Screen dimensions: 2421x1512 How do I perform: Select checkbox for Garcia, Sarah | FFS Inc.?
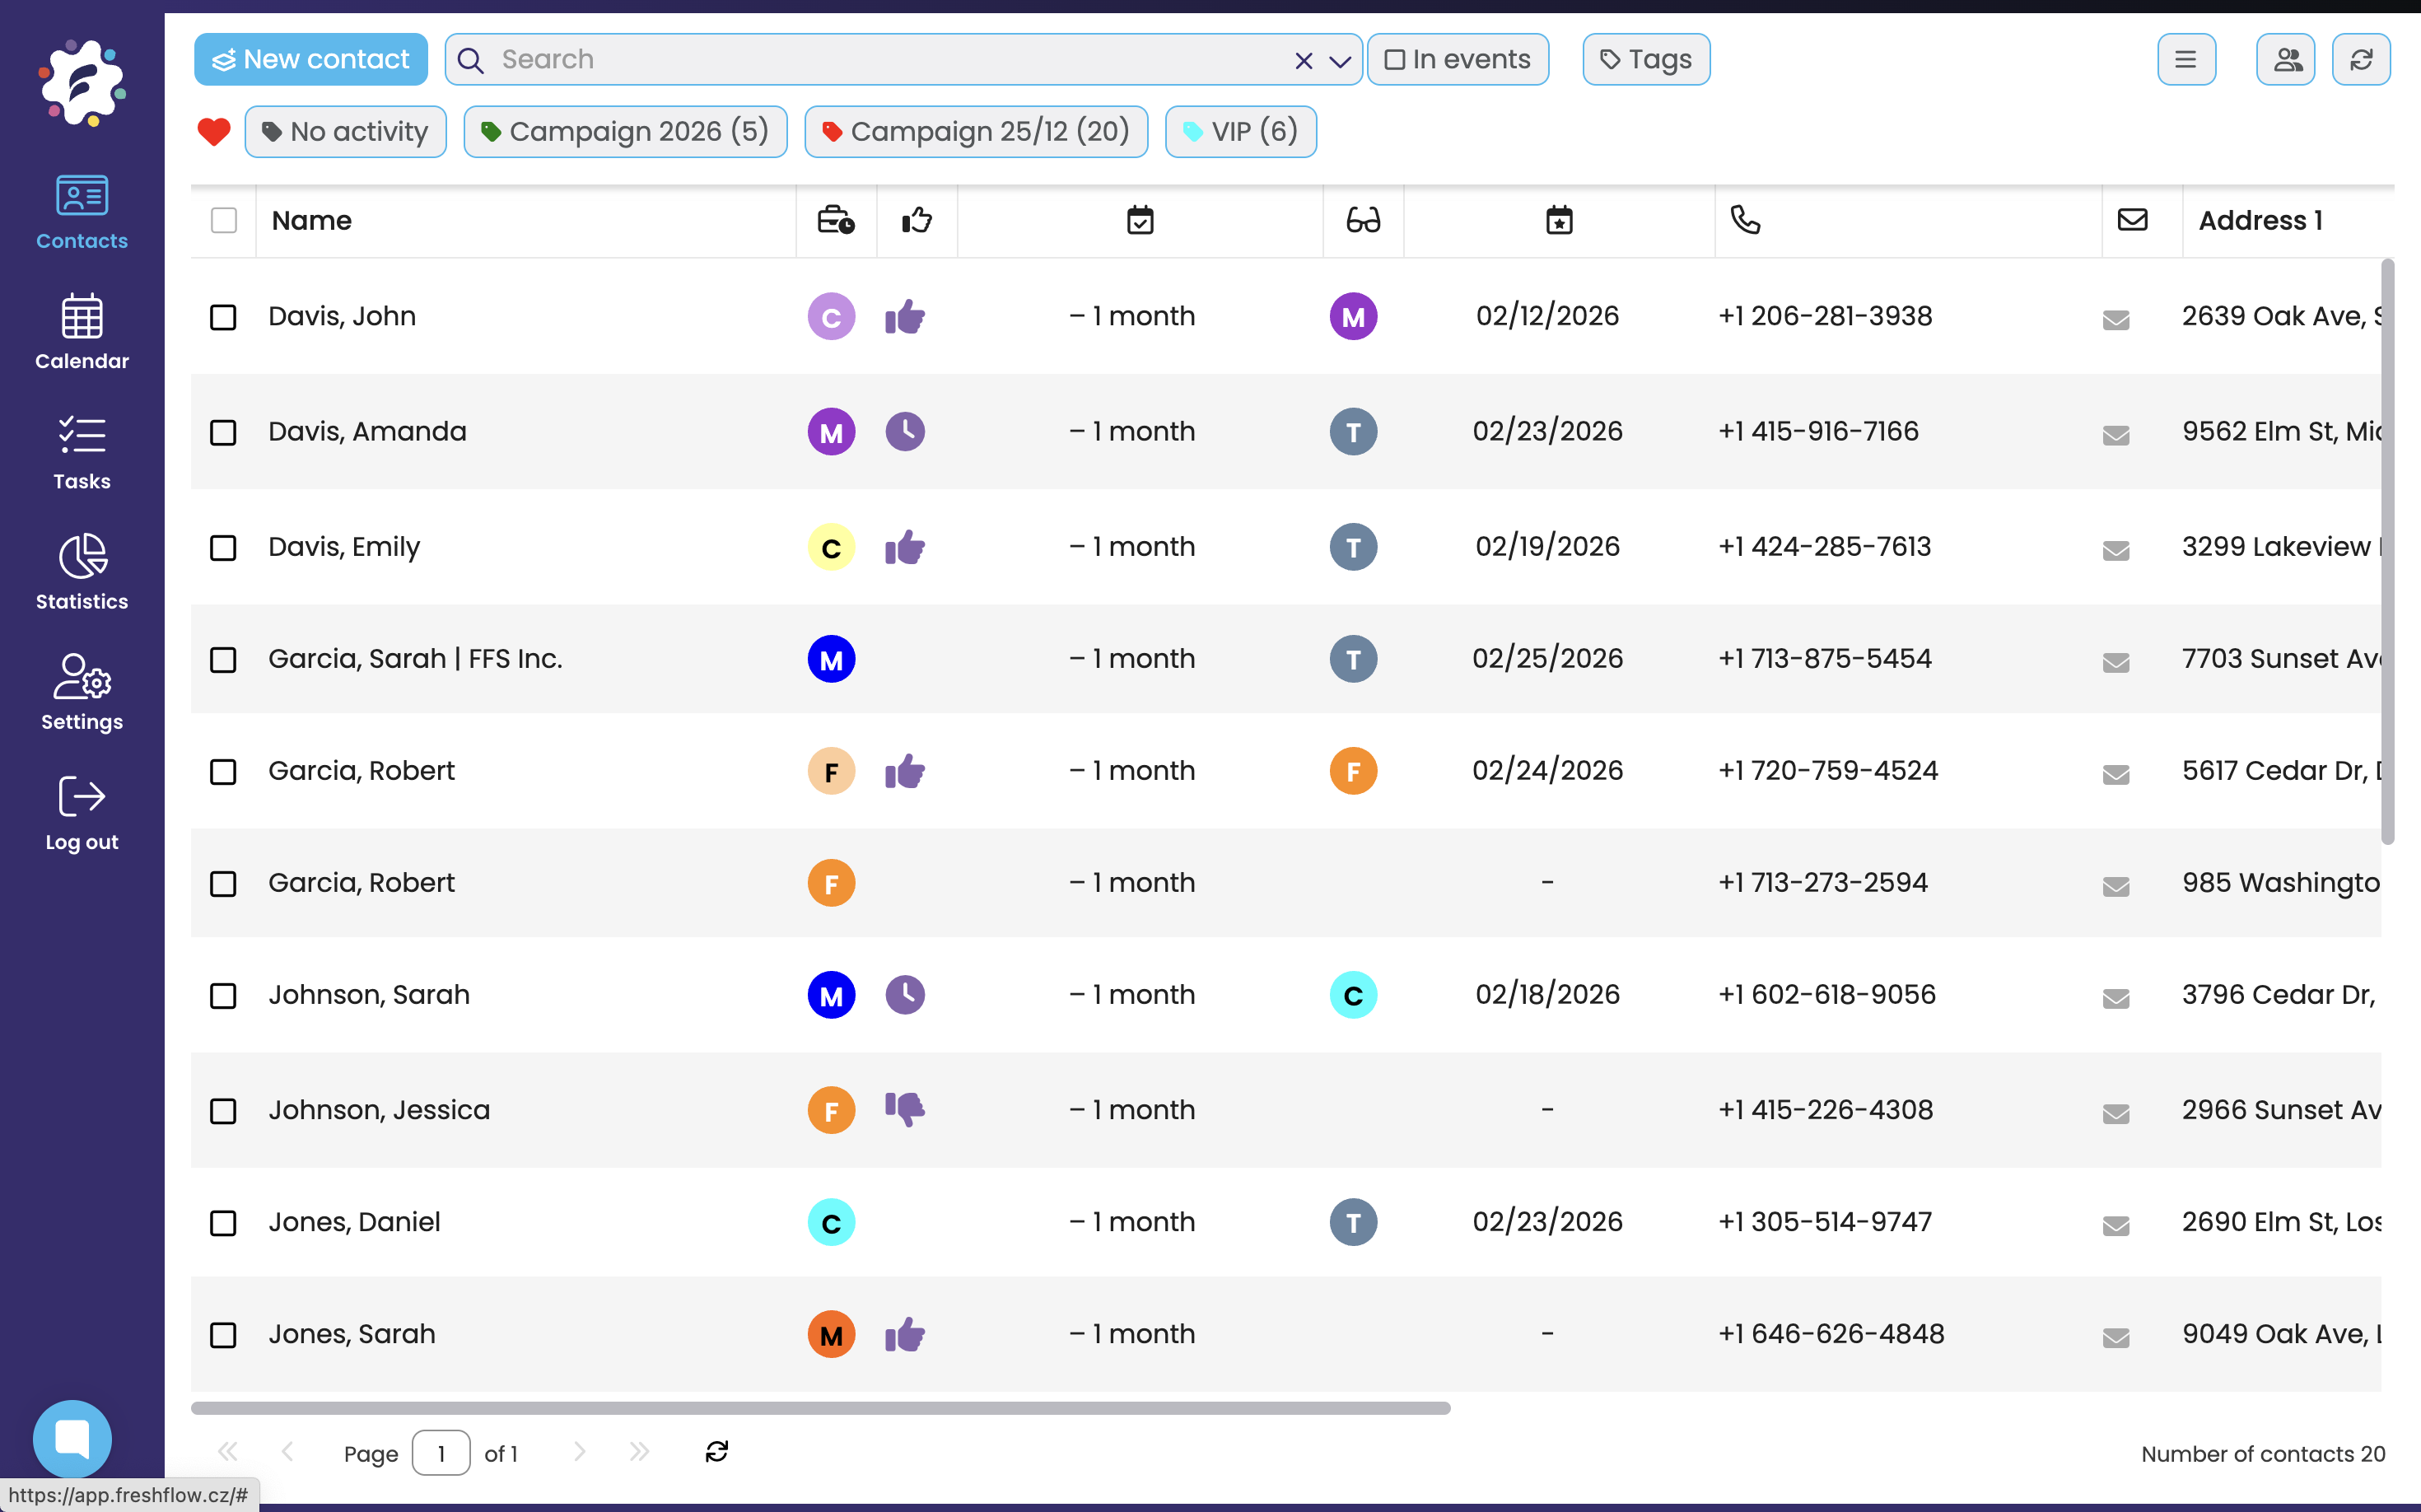(x=223, y=660)
